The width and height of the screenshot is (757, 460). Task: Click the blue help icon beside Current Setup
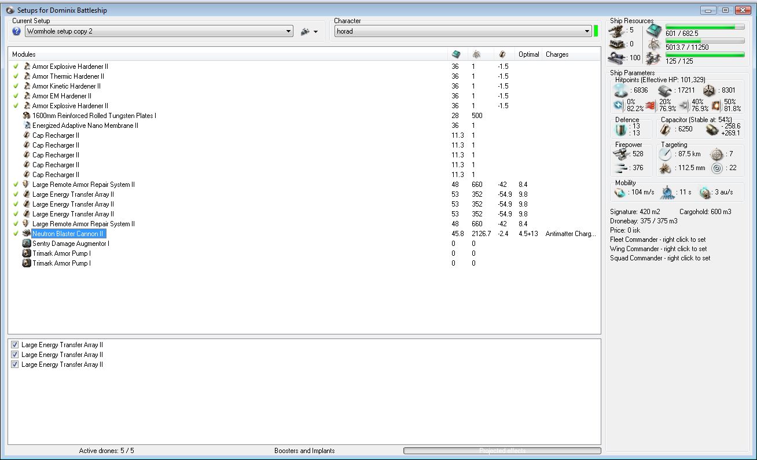[x=16, y=31]
